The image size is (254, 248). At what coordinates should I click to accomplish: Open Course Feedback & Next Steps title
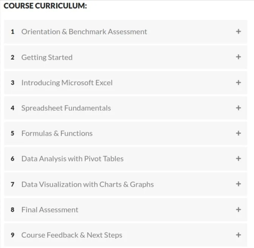pos(72,235)
